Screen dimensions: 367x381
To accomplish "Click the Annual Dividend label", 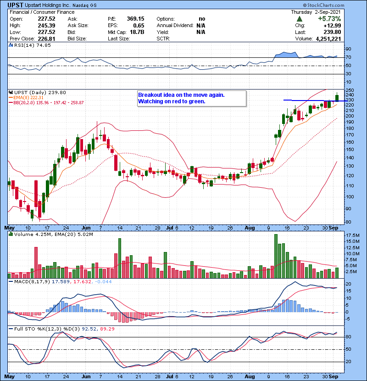I will 175,26.
